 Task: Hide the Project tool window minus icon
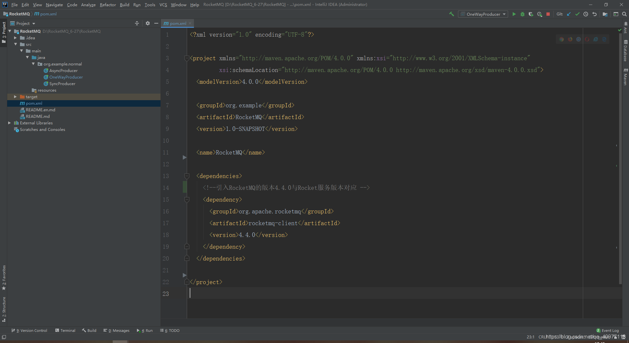click(x=156, y=23)
